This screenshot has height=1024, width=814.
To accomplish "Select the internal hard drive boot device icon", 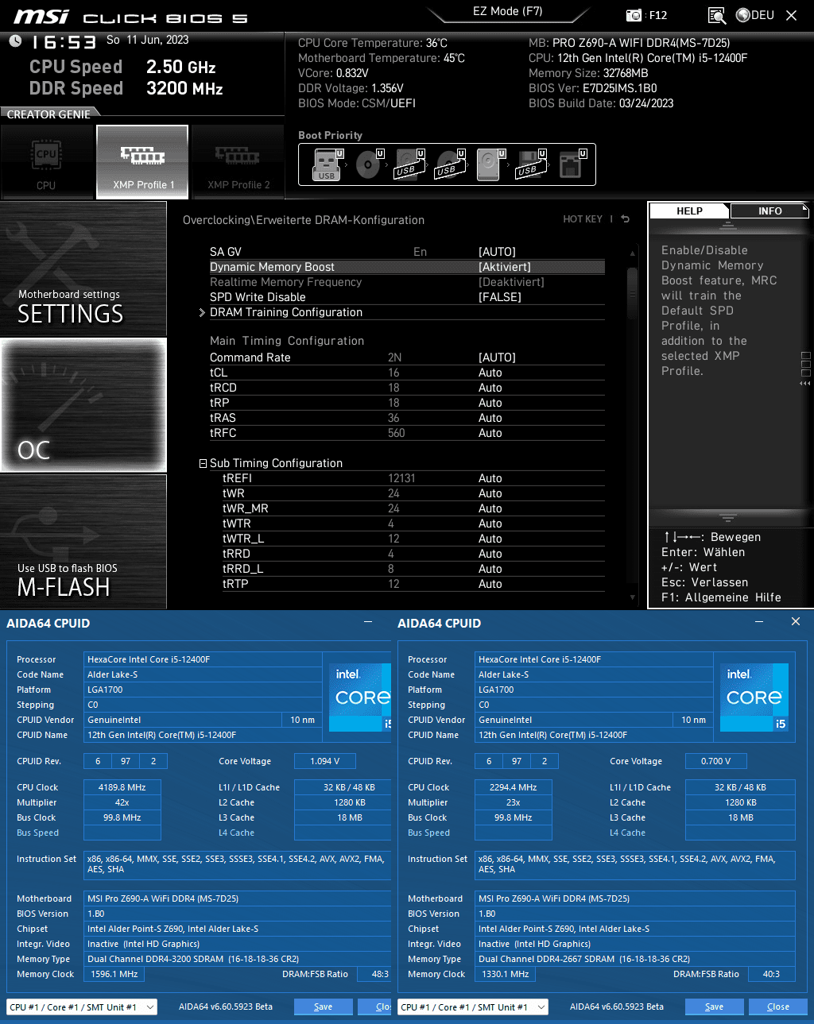I will click(490, 165).
